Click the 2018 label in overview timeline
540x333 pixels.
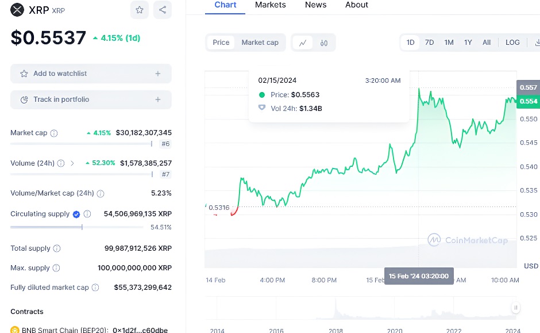(x=336, y=330)
